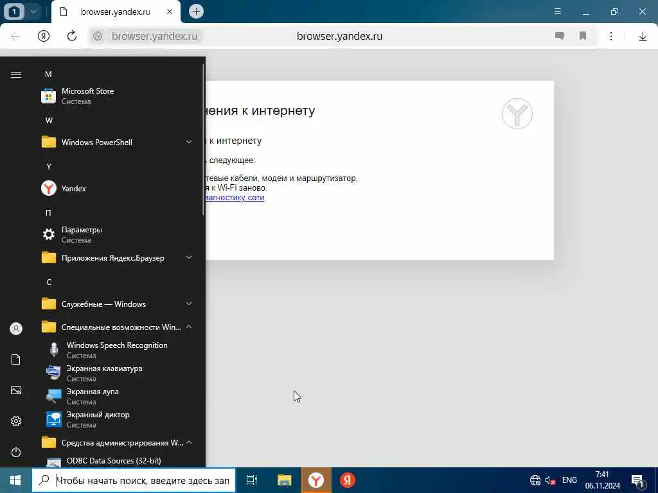Image resolution: width=658 pixels, height=493 pixels.
Task: Open Экранный диктор narrator
Action: coord(117,419)
